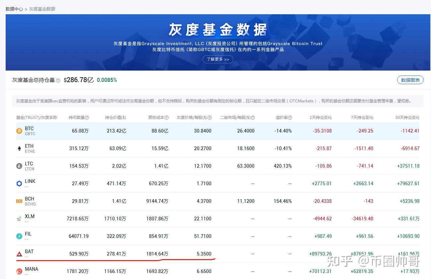Click the Filecoin FIL coin icon
The image size is (431, 279).
pyautogui.click(x=19, y=236)
